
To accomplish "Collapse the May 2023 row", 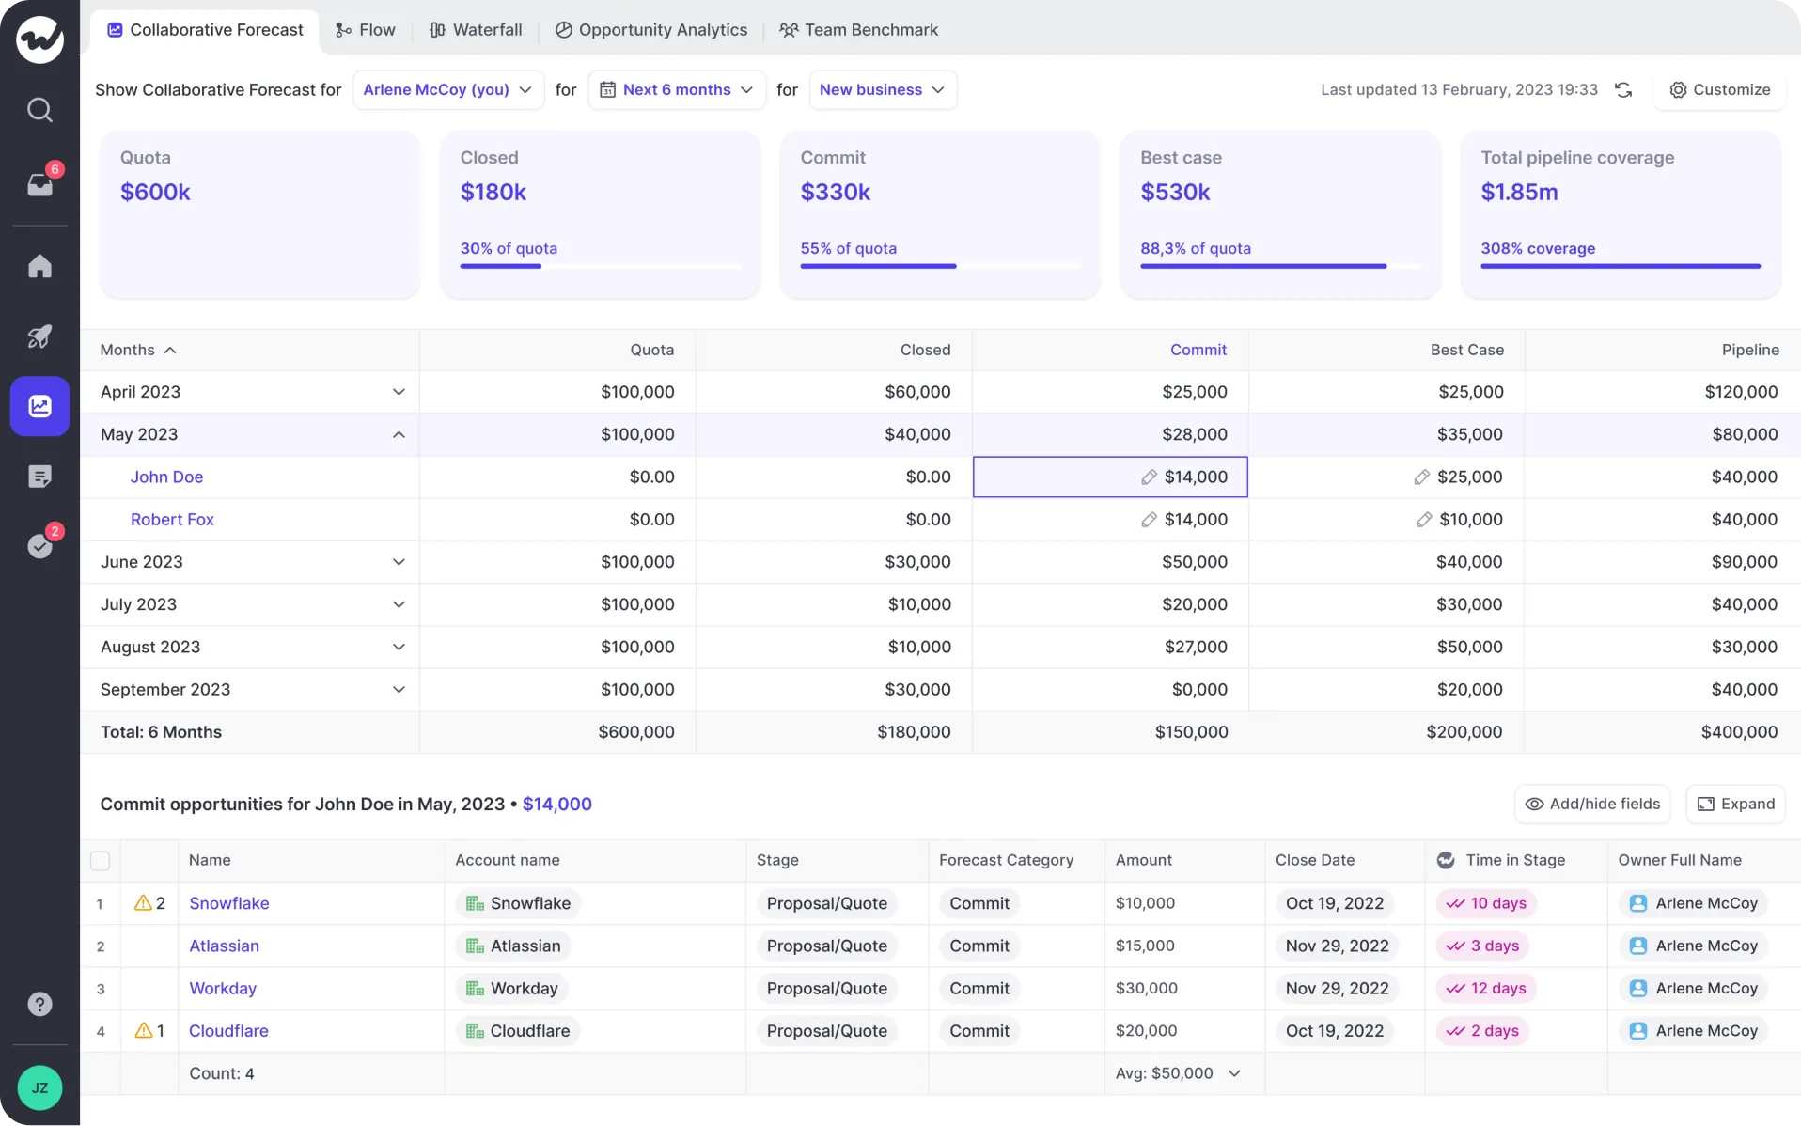I will (x=399, y=434).
